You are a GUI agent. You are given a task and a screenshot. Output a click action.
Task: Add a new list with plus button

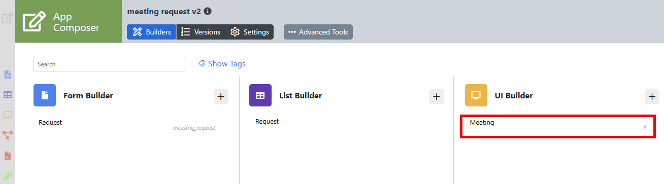[x=437, y=96]
